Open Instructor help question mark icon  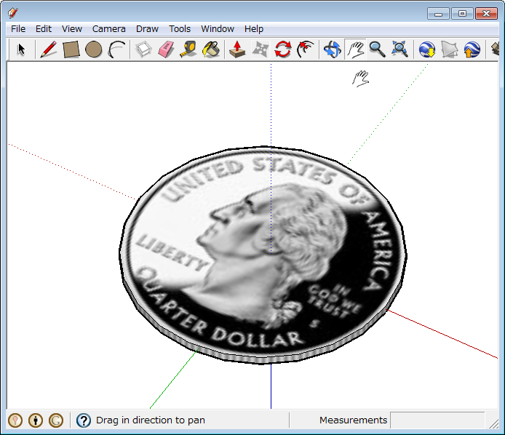click(84, 420)
